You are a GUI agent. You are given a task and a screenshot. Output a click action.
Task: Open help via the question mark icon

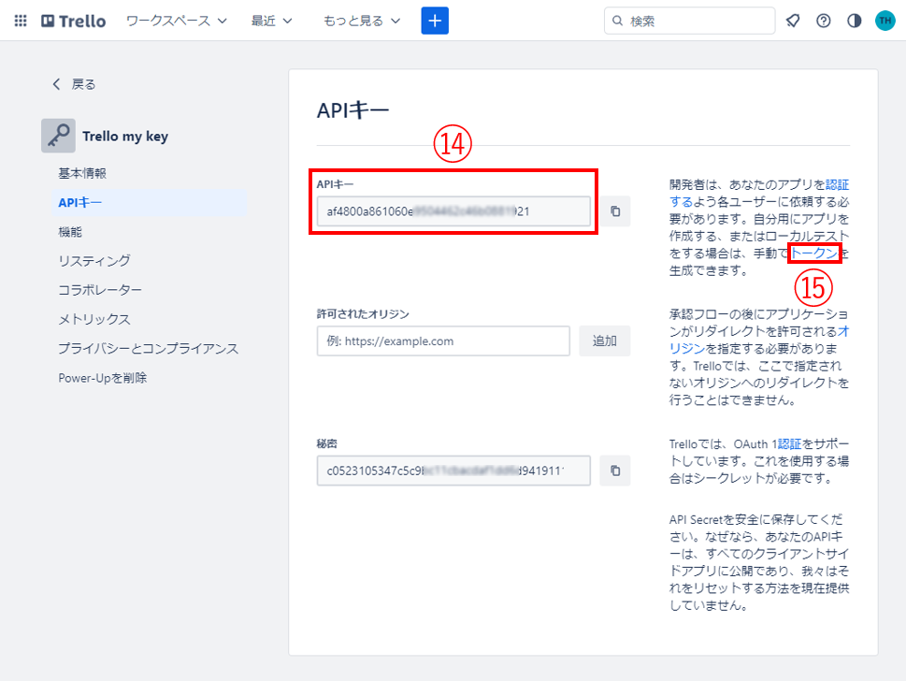(x=823, y=20)
